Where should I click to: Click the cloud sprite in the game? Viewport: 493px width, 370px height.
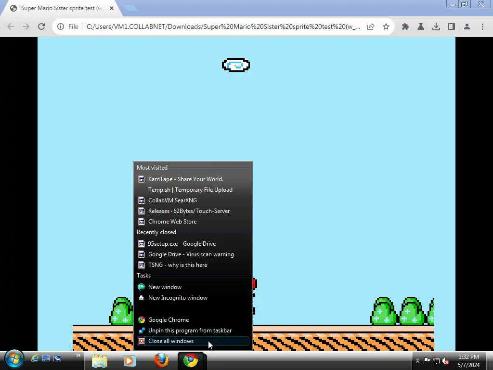[236, 65]
